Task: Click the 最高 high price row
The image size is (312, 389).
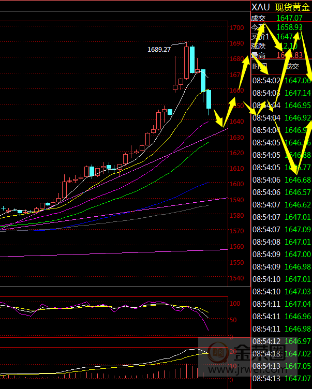Action: point(281,55)
